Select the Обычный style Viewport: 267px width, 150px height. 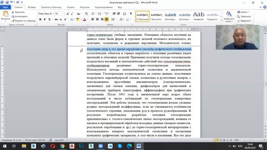coord(142,17)
